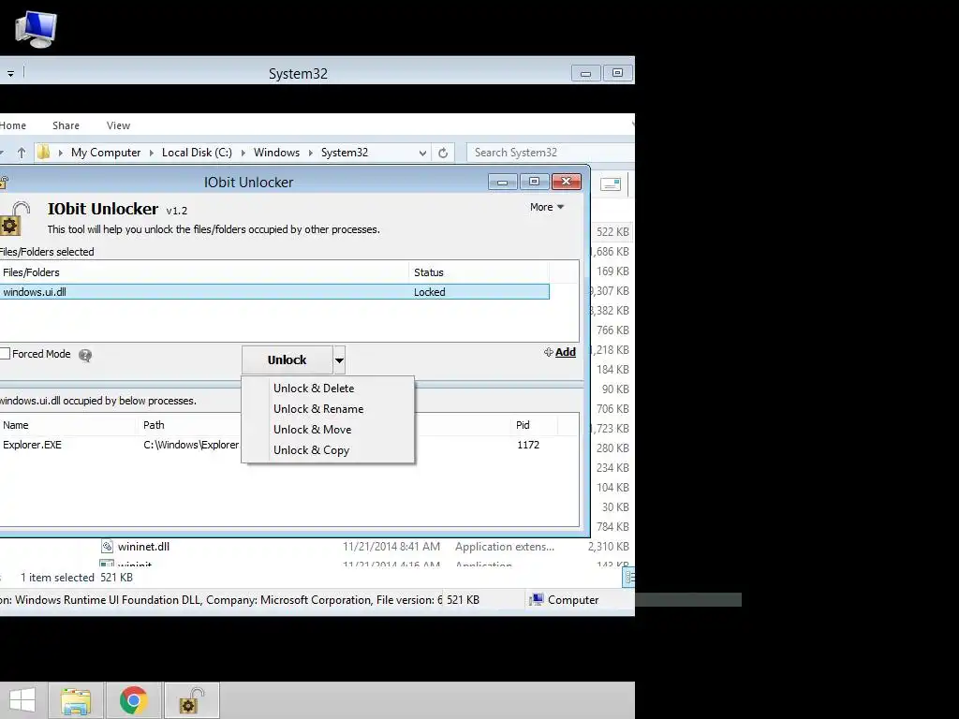This screenshot has height=719, width=959.
Task: Click the Forced Mode help icon
Action: (85, 355)
